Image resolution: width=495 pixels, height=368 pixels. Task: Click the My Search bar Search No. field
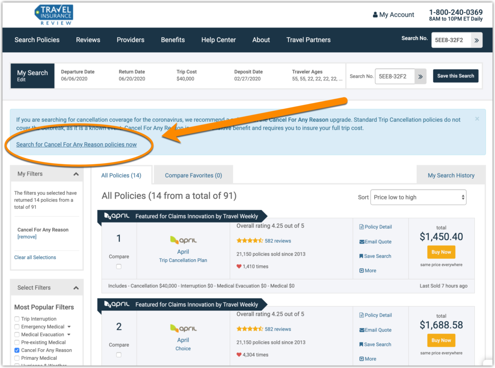point(394,76)
